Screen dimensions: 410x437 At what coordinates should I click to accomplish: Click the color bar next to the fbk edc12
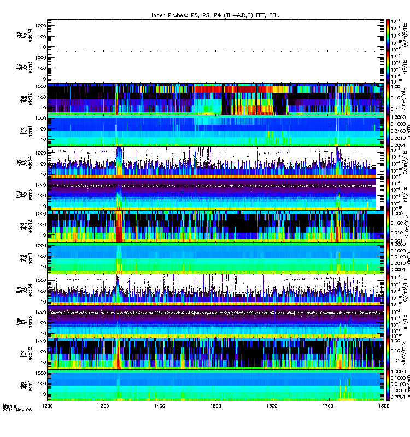point(388,353)
